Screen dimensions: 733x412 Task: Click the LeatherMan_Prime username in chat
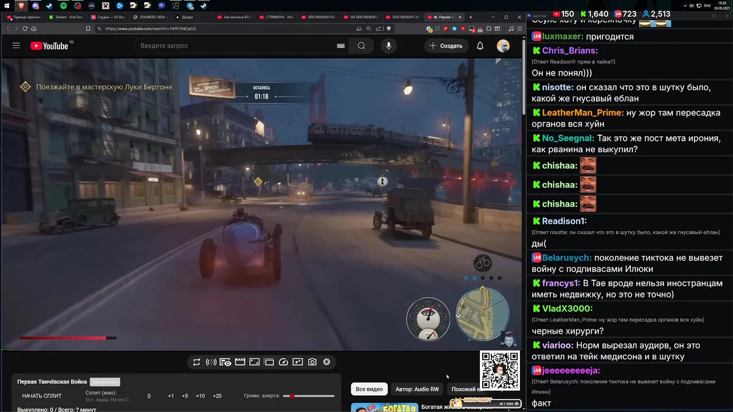click(x=582, y=113)
